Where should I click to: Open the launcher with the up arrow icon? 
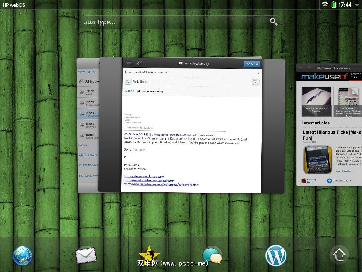(339, 255)
